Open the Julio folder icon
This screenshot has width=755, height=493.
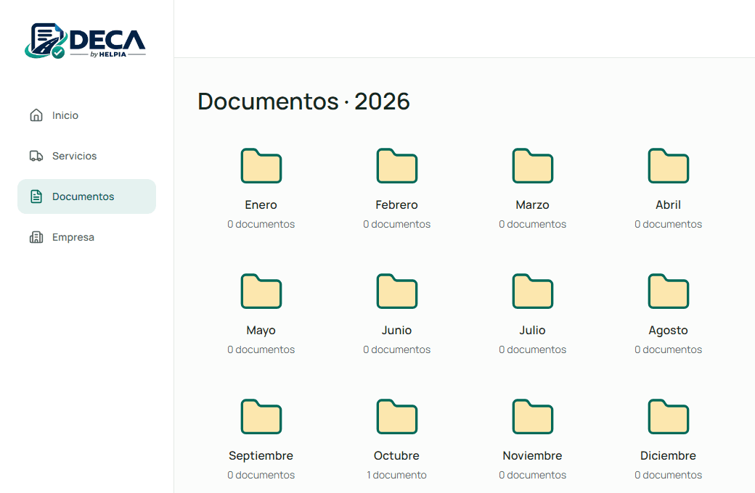(533, 291)
